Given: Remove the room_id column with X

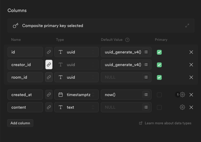Looking at the screenshot, I should pyautogui.click(x=191, y=77).
